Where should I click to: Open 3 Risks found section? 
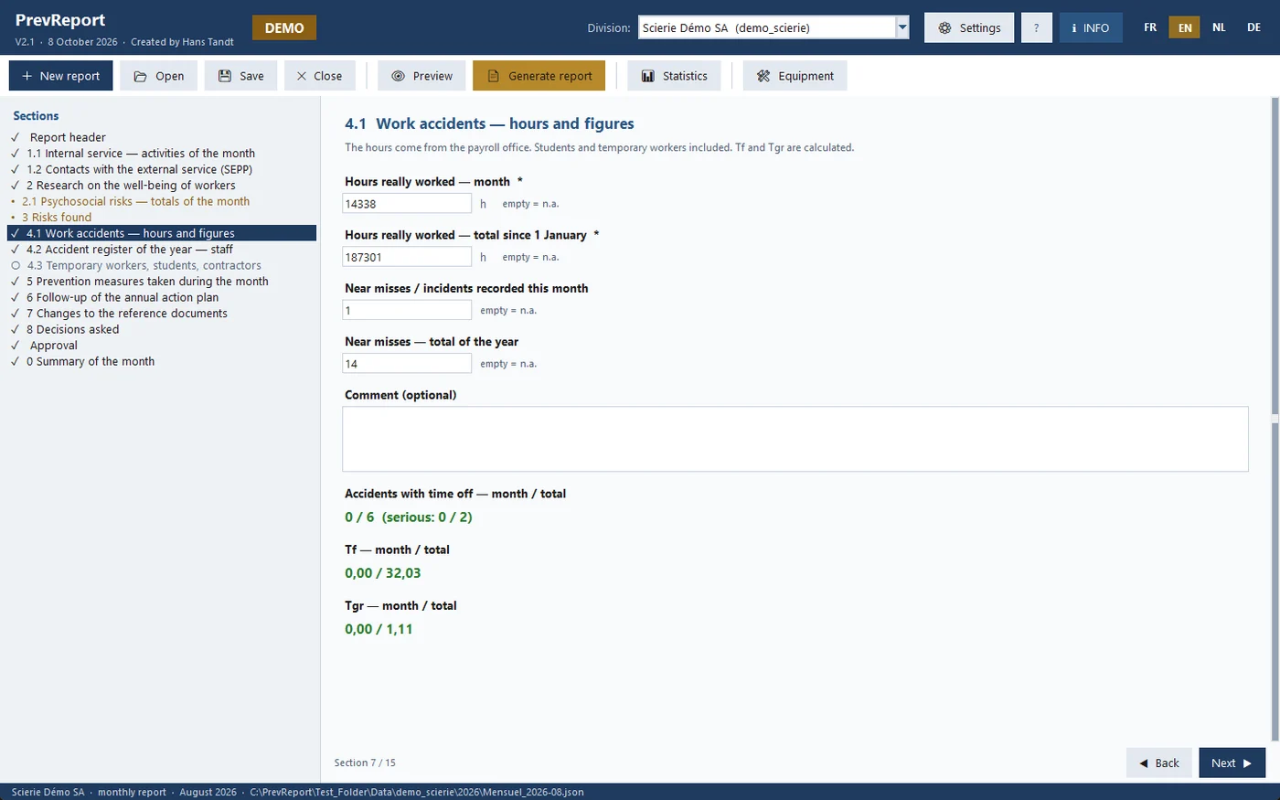coord(162,218)
